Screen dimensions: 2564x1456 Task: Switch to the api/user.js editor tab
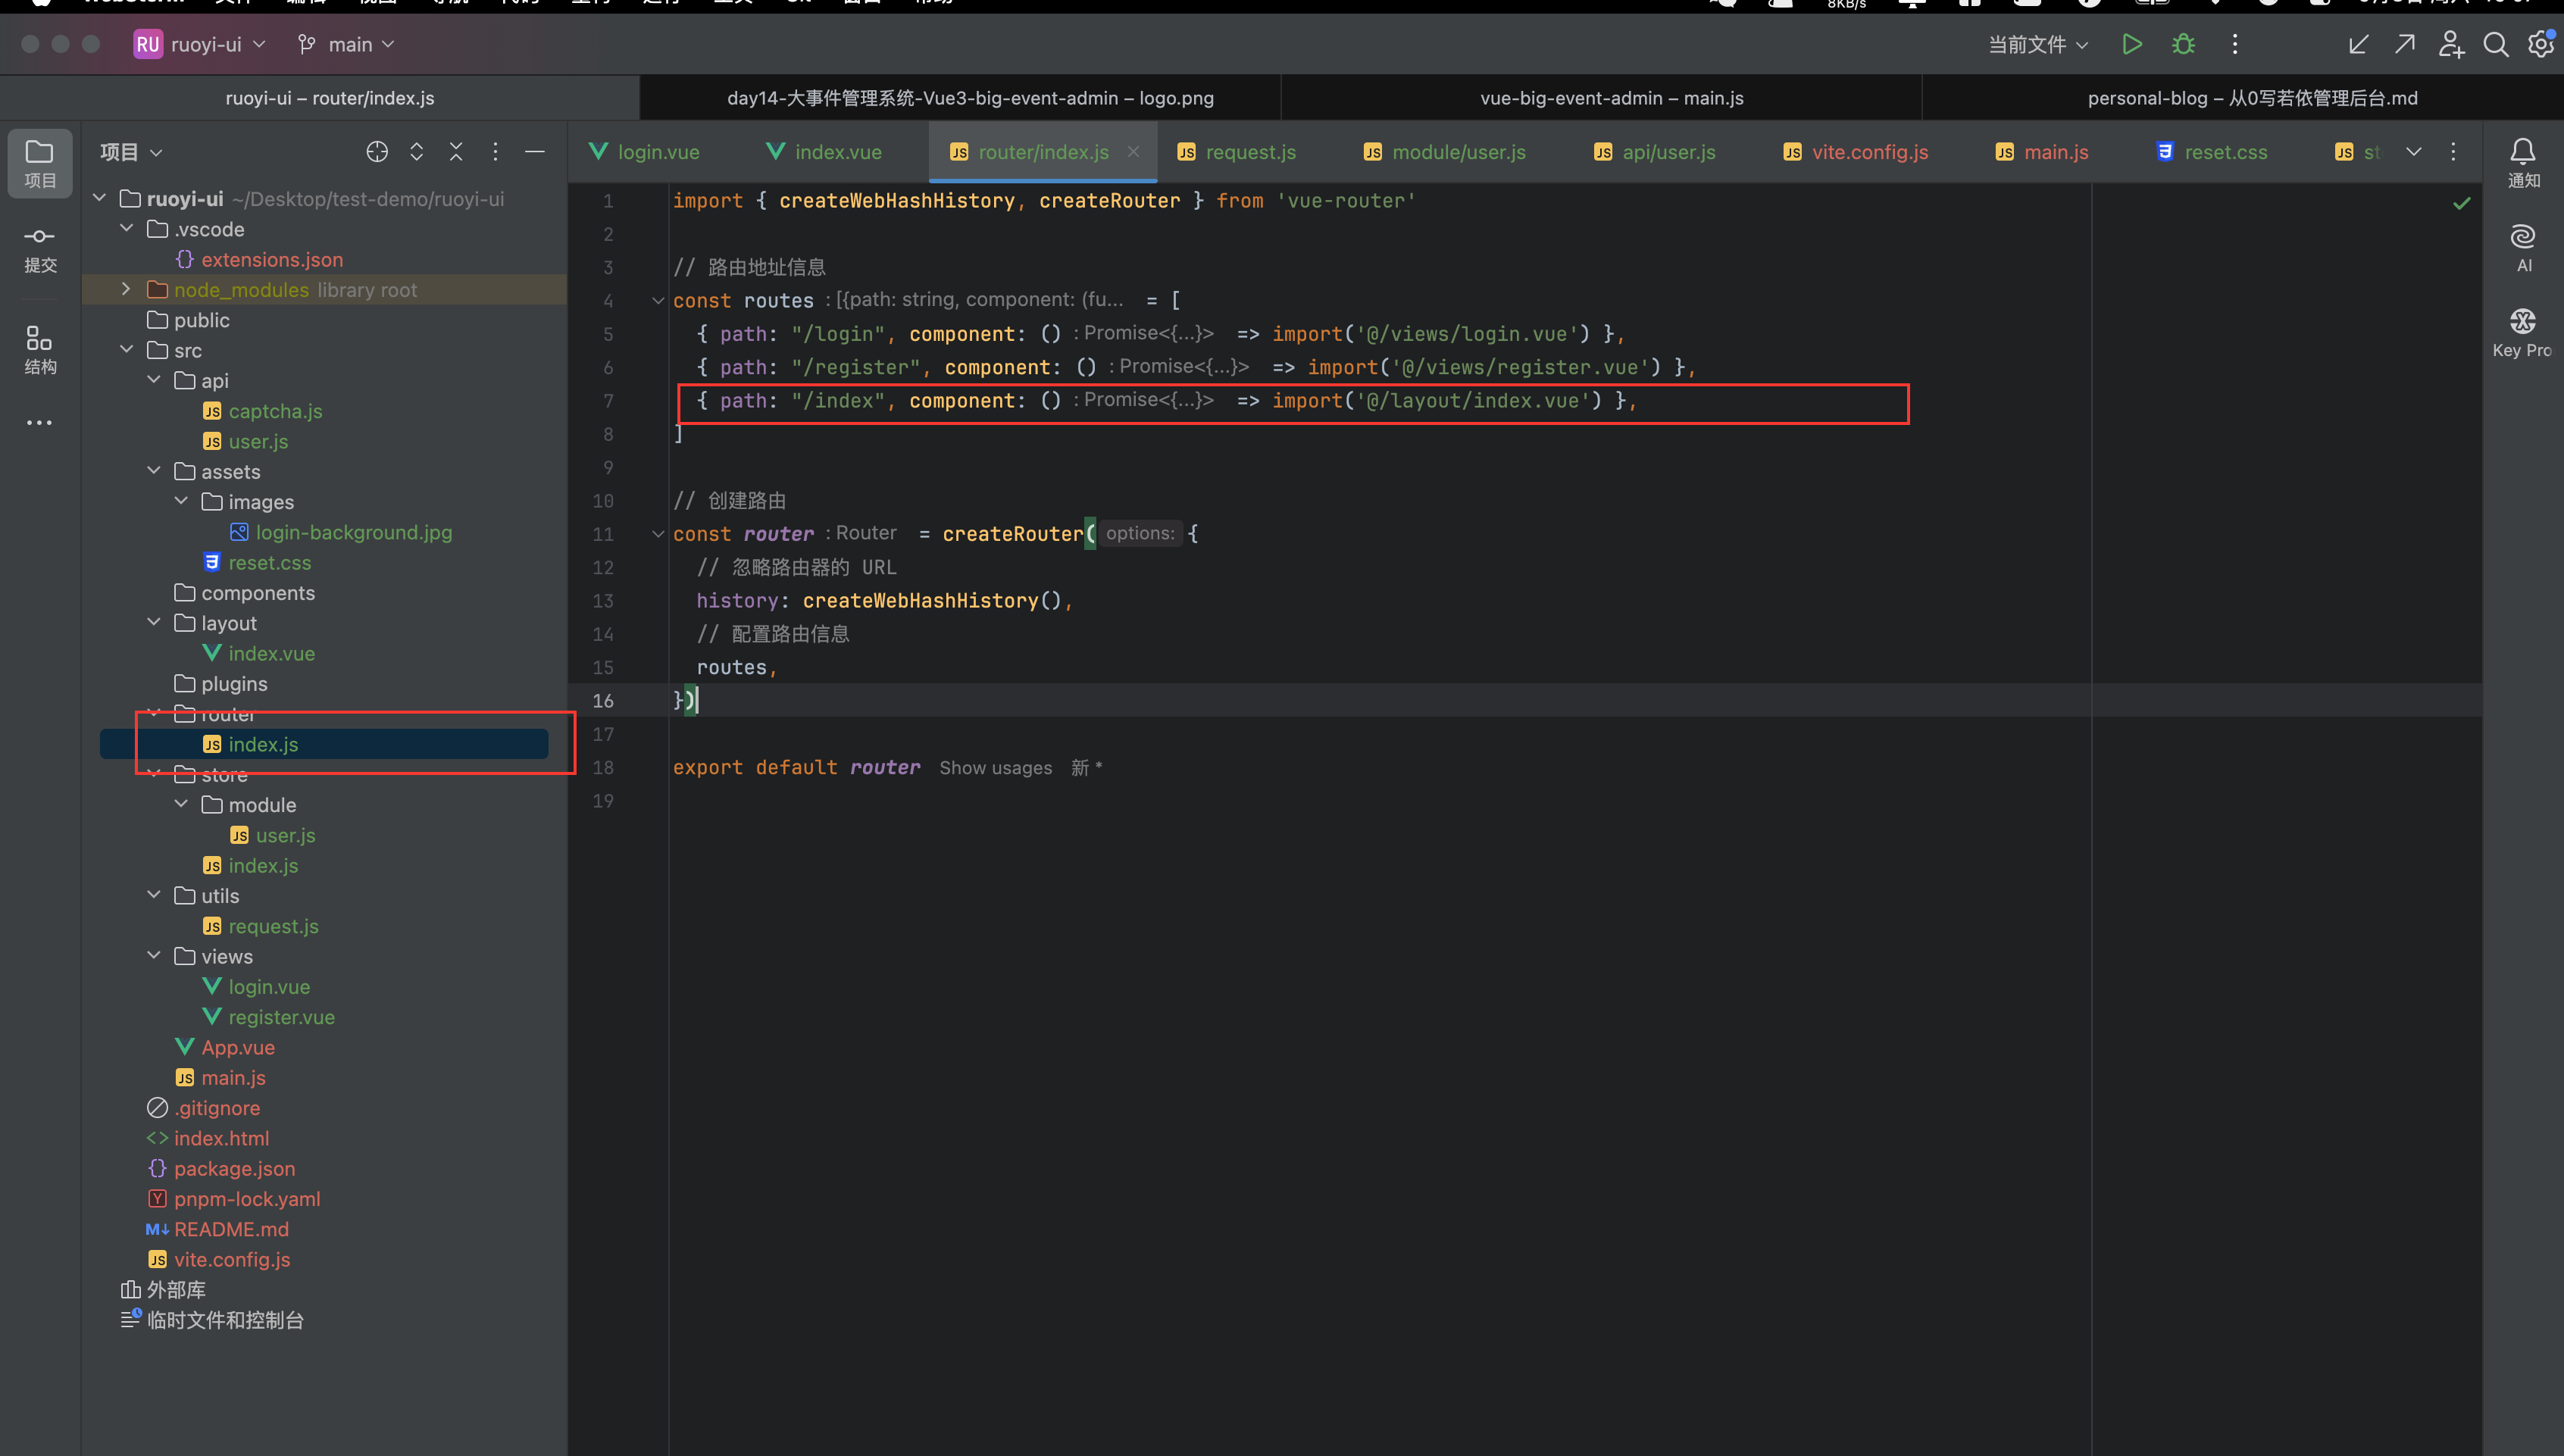(x=1655, y=152)
